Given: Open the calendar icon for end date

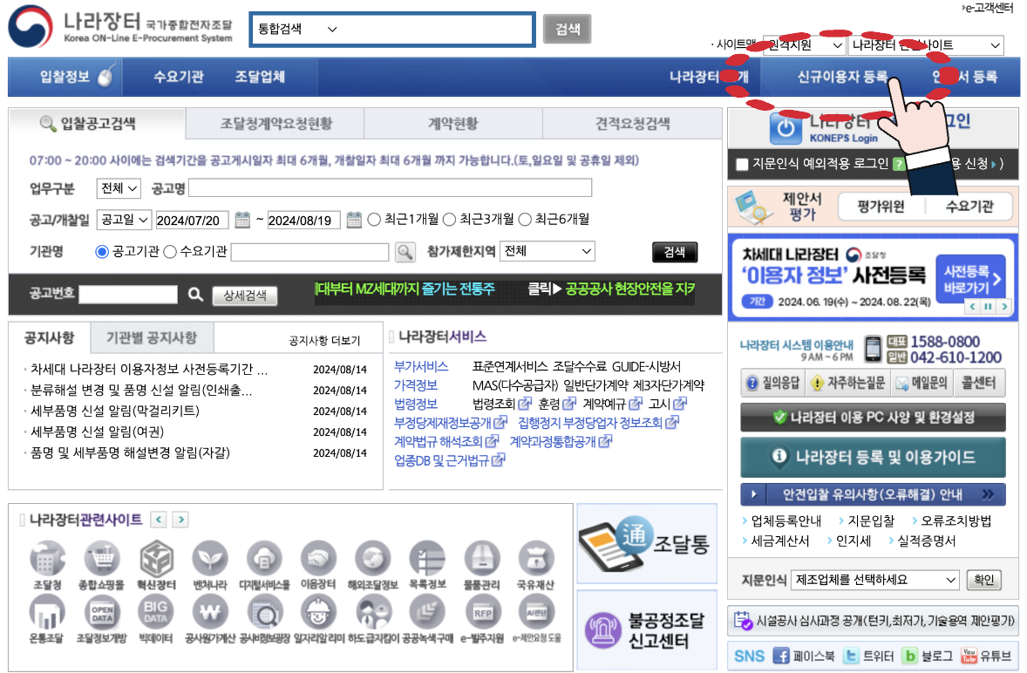Looking at the screenshot, I should (x=354, y=220).
